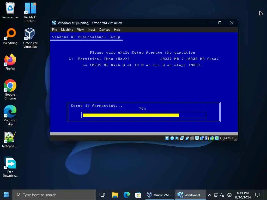Open File Explorer from the taskbar
The width and height of the screenshot is (267, 200).
pos(115,195)
